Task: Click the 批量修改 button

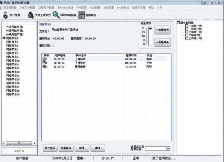Action: [66, 148]
